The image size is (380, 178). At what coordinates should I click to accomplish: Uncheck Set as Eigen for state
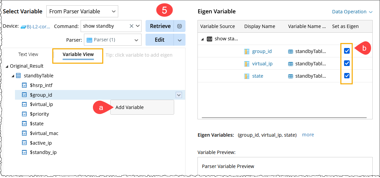click(x=347, y=76)
